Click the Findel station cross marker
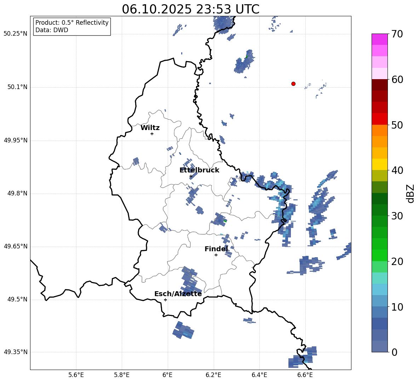This screenshot has height=382, width=419. click(x=216, y=255)
